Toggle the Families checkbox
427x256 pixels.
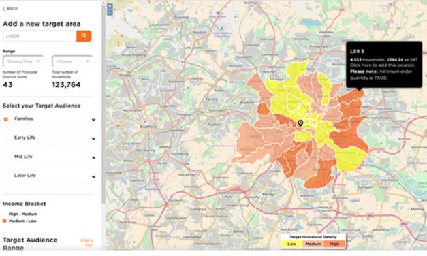coord(5,119)
